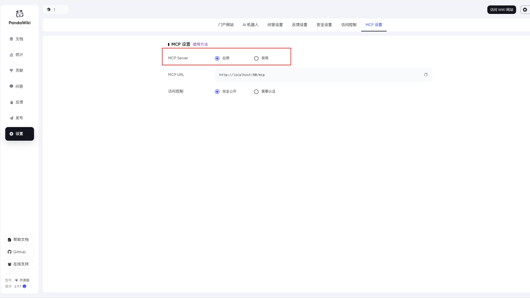Select 禁用 radio for MCP Server

click(256, 58)
